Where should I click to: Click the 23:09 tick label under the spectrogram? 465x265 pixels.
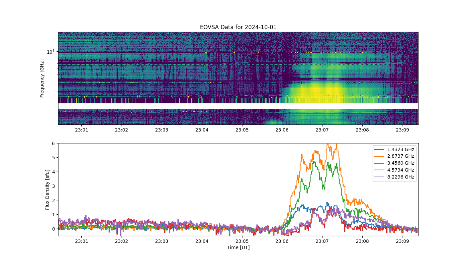pyautogui.click(x=403, y=130)
